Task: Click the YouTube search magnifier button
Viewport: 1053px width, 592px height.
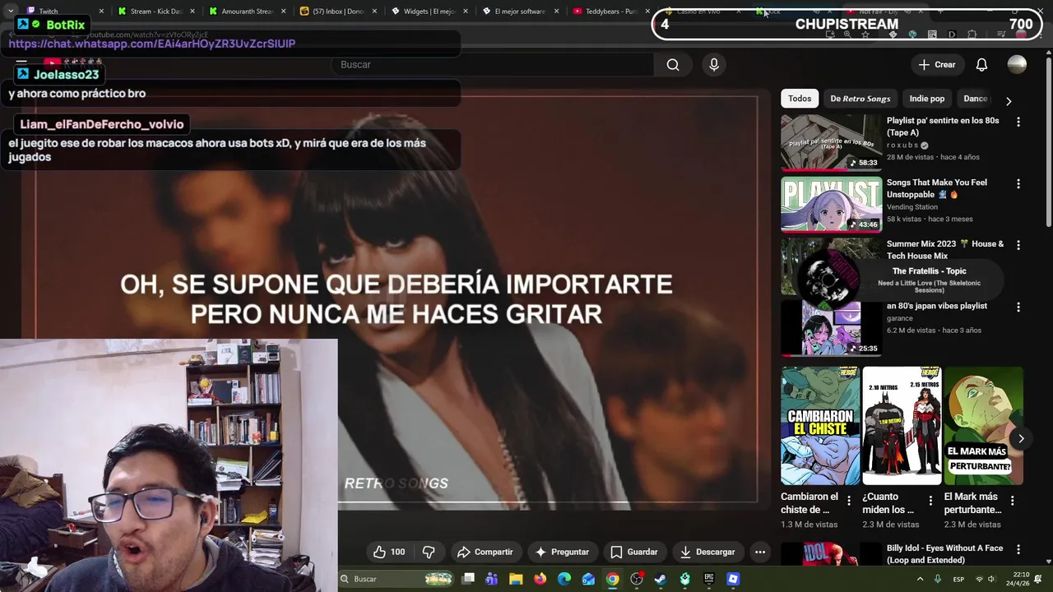Action: pyautogui.click(x=673, y=65)
